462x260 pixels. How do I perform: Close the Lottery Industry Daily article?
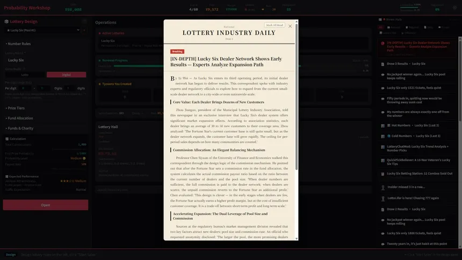[x=290, y=26]
